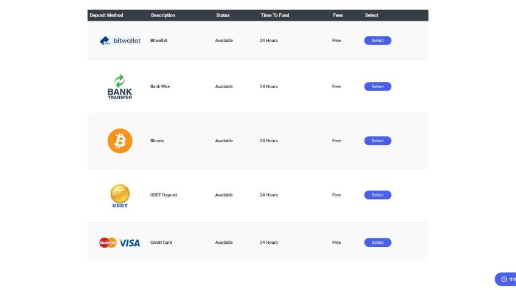The height and width of the screenshot is (290, 516).
Task: Click the Status column header
Action: coord(223,15)
